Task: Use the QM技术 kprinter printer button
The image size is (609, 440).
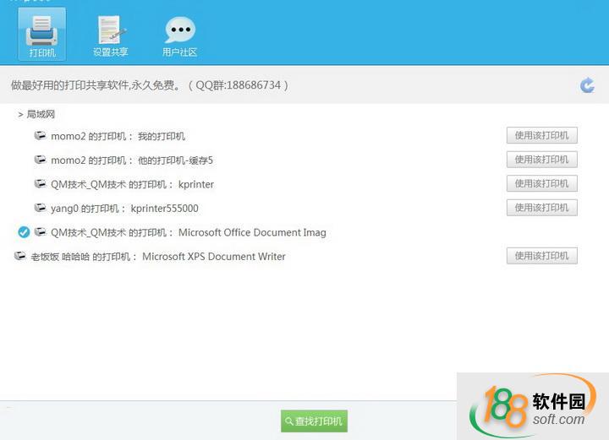Action: click(541, 183)
